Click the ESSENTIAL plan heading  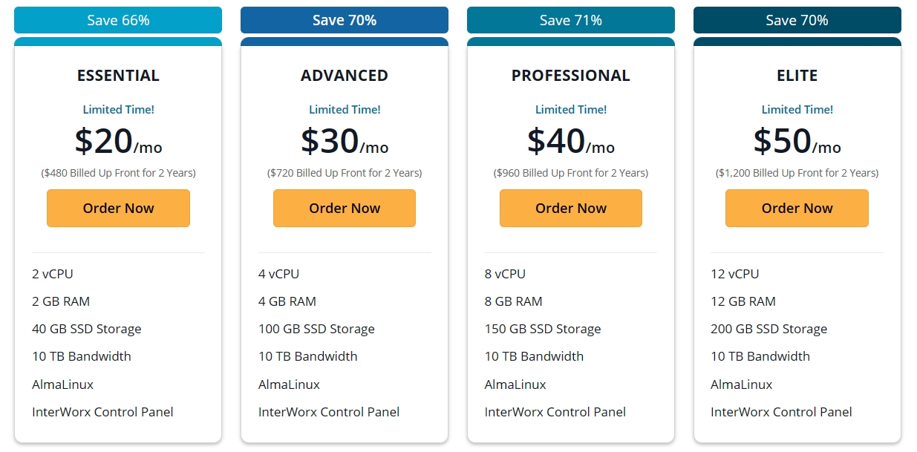[118, 76]
